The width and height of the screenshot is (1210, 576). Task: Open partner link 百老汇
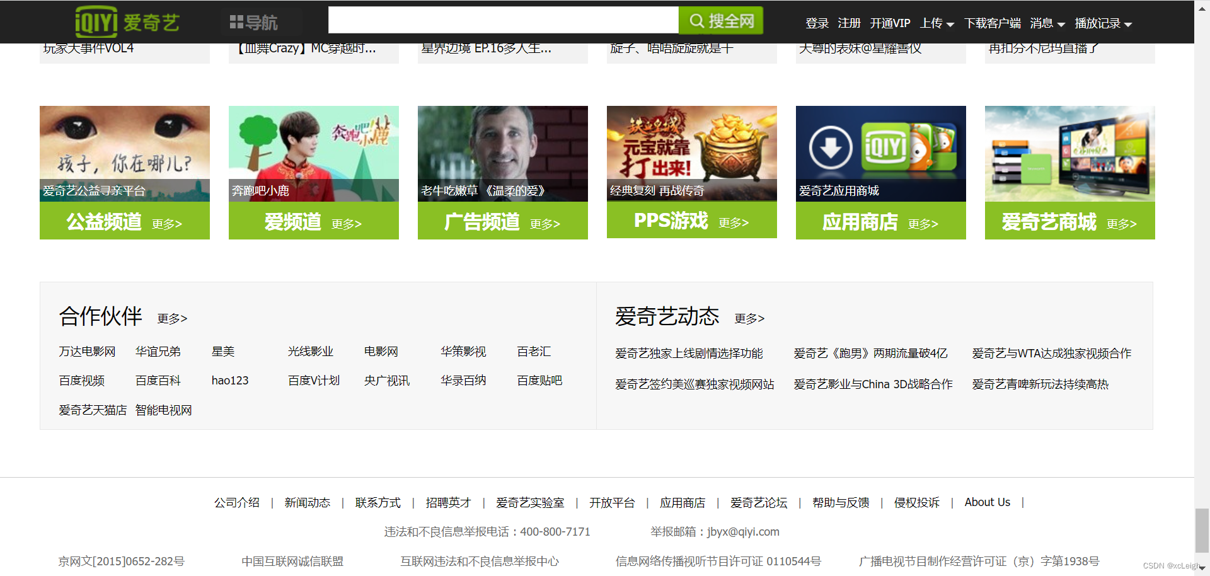click(534, 352)
